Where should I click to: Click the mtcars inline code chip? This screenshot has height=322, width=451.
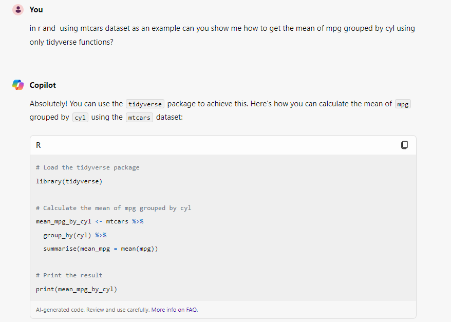pos(139,117)
